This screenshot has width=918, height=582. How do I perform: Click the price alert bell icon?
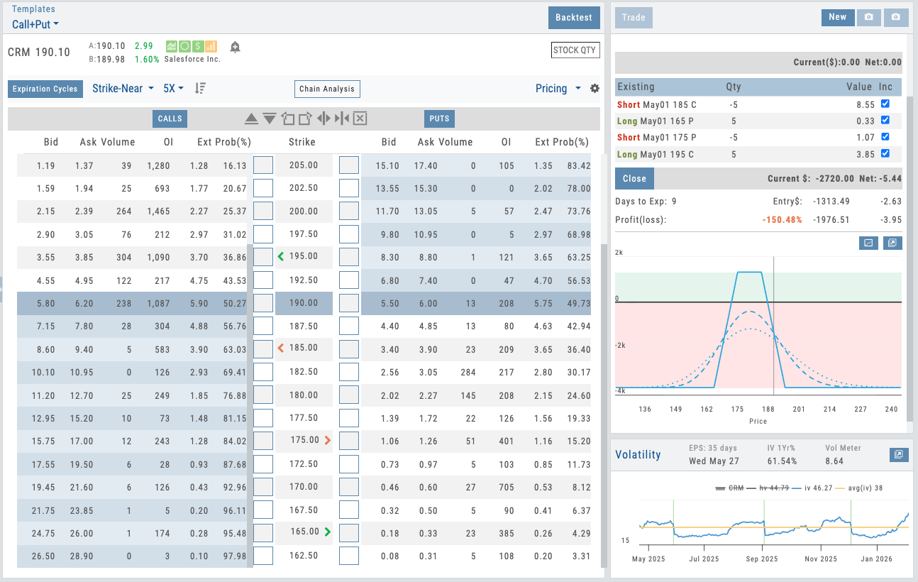tap(235, 47)
